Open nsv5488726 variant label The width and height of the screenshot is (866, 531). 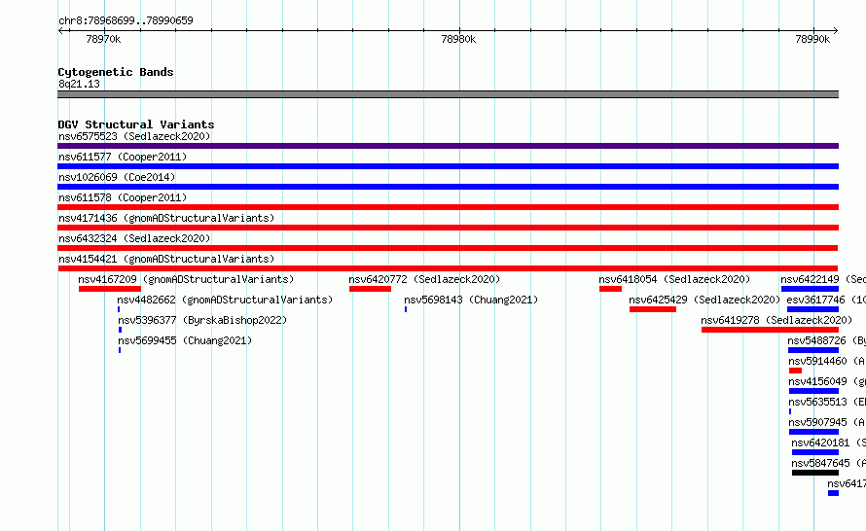(x=827, y=340)
